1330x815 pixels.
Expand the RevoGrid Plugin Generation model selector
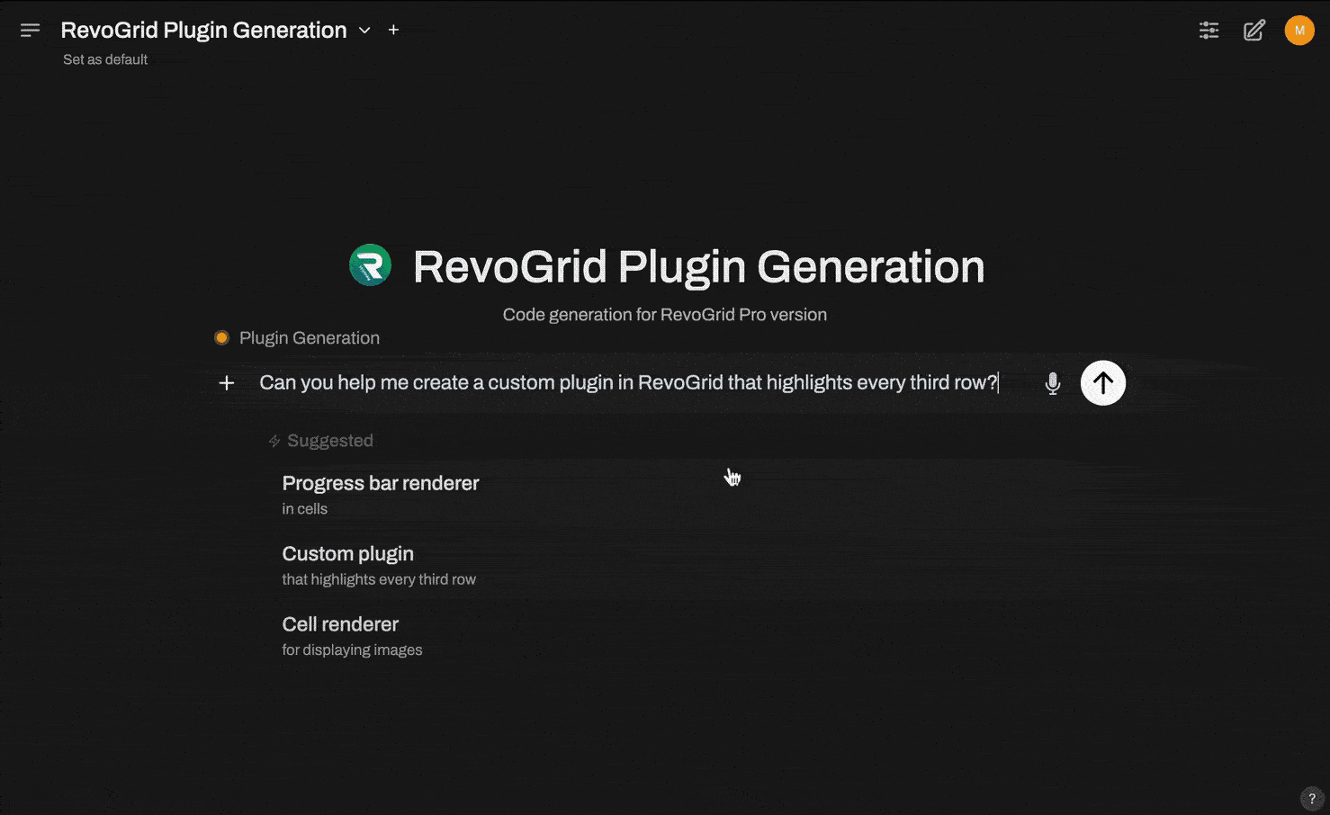tap(364, 31)
